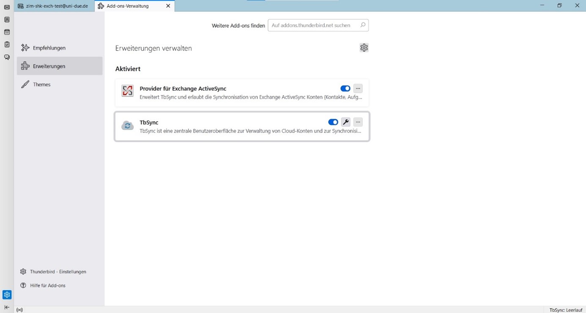Open more options for Exchange ActiveSync provider
Viewport: 586px width, 313px height.
click(x=358, y=88)
